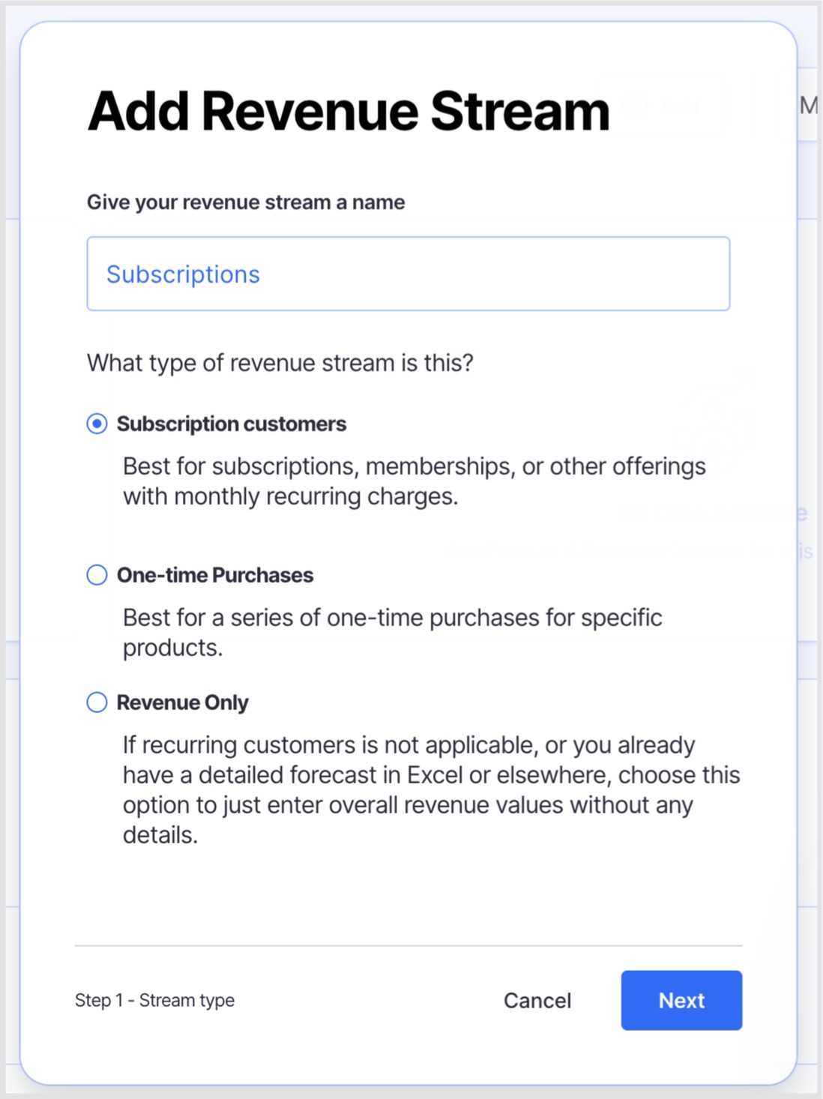Image resolution: width=823 pixels, height=1099 pixels.
Task: Click the divider line above the footer
Action: (408, 945)
